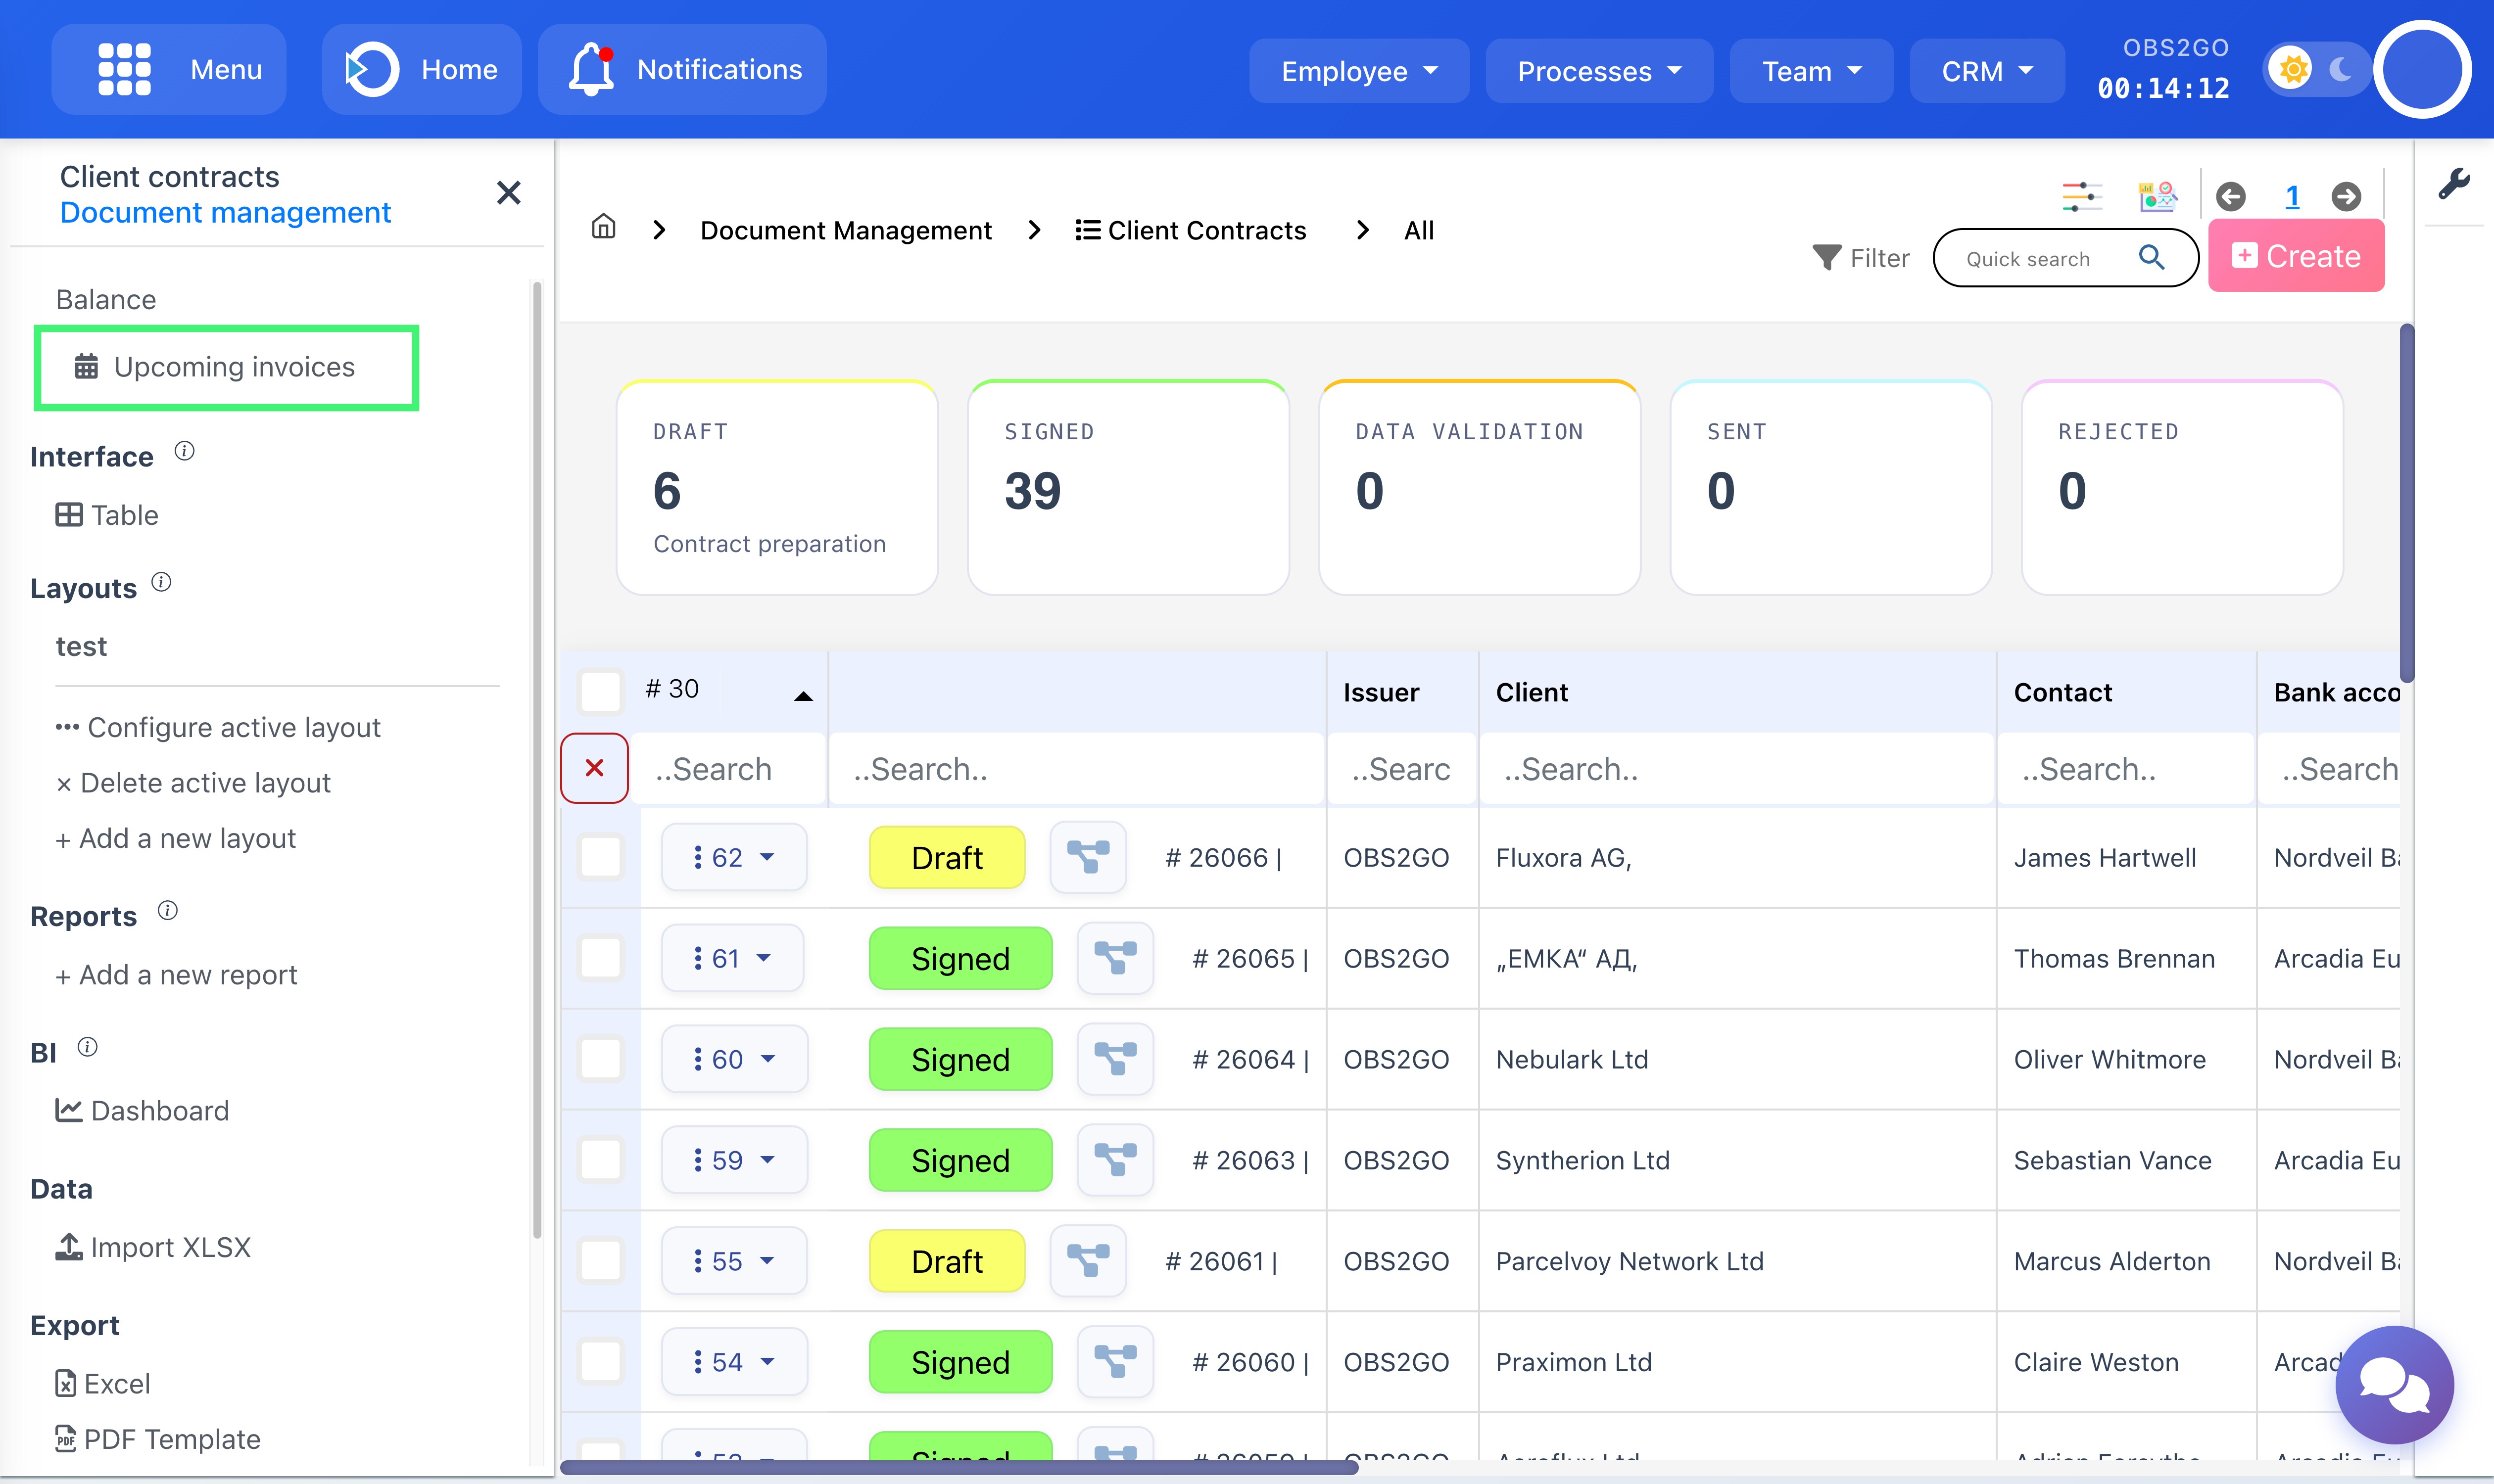Select checkbox for row 60

click(600, 1059)
